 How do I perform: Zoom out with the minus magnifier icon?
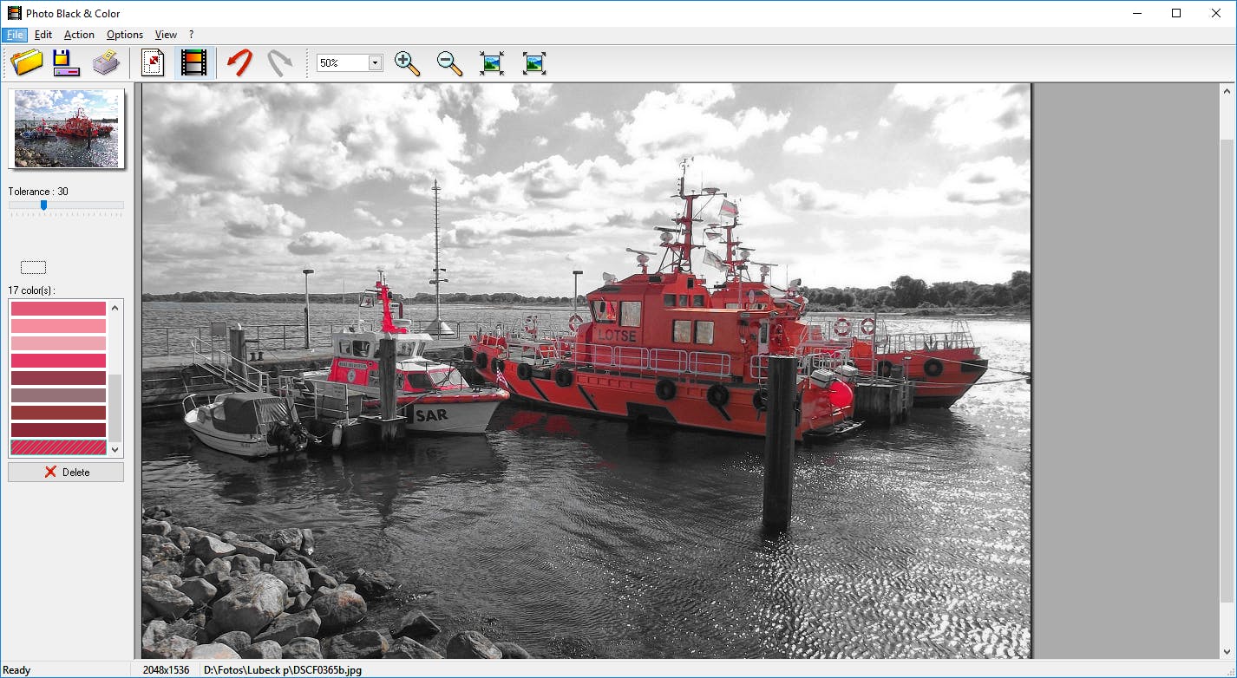click(449, 62)
